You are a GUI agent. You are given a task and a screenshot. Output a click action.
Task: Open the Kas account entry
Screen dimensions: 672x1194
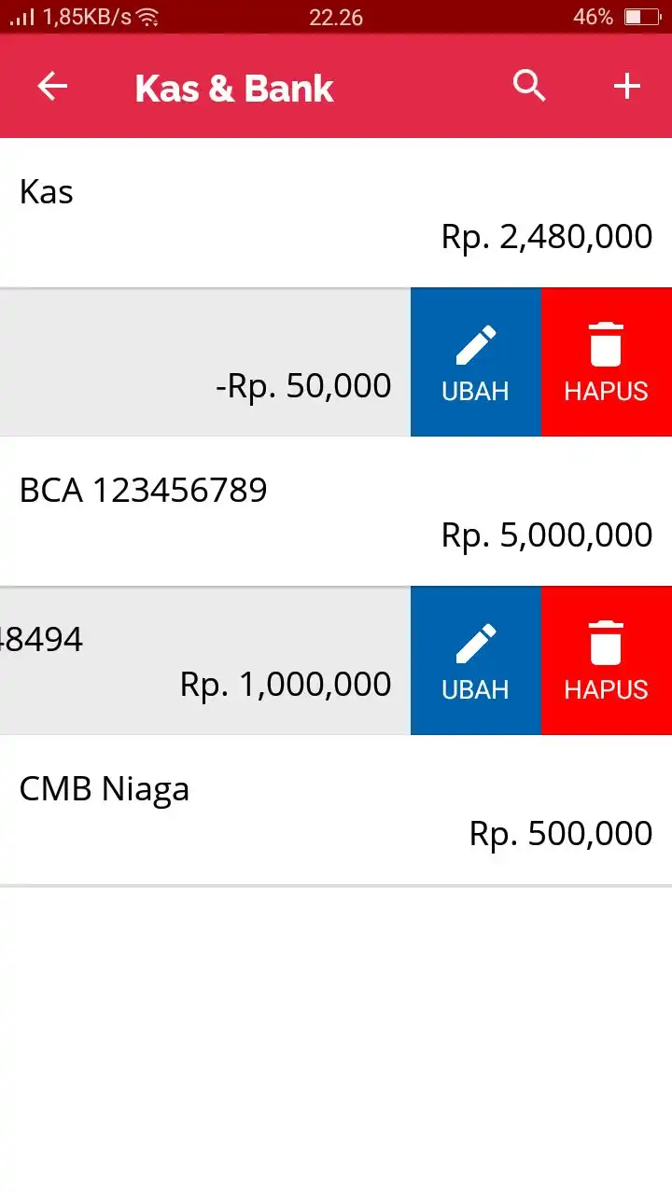coord(336,214)
